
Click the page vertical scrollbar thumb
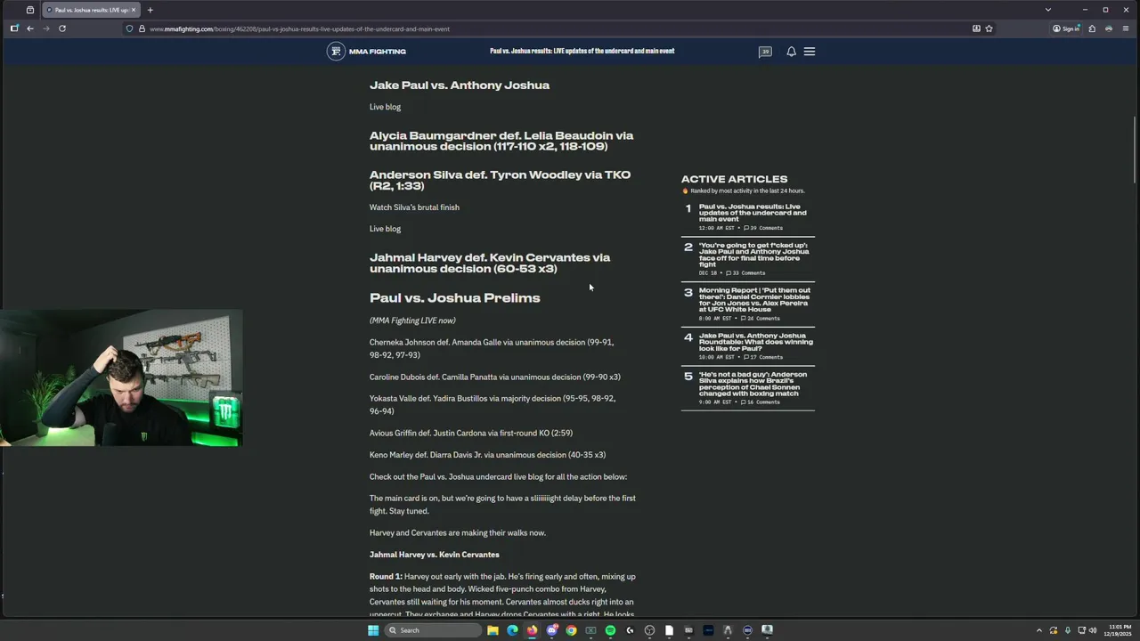coord(1135,150)
